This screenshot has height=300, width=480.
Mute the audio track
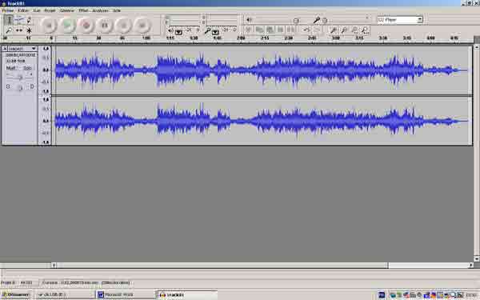click(10, 68)
